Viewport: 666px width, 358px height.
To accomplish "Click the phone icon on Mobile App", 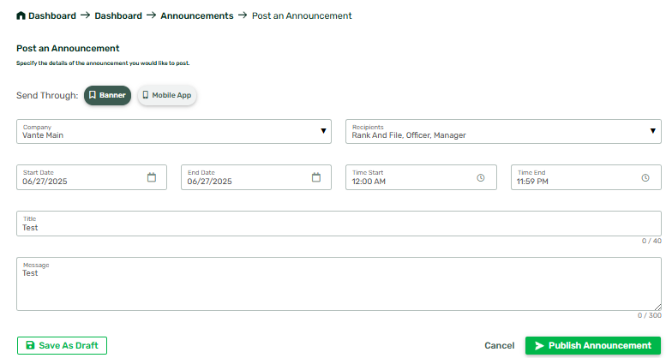I will pyautogui.click(x=145, y=95).
